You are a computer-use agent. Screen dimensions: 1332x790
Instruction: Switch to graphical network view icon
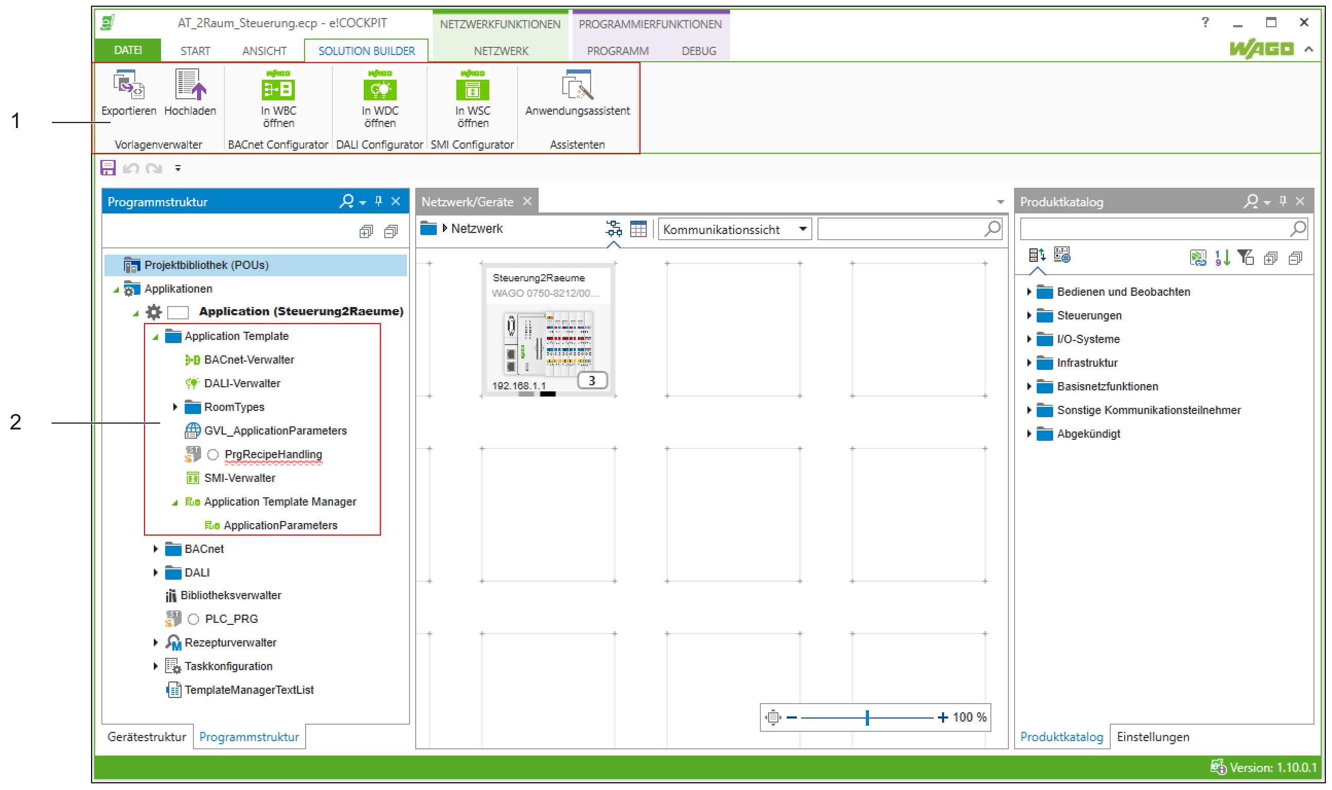coord(613,229)
